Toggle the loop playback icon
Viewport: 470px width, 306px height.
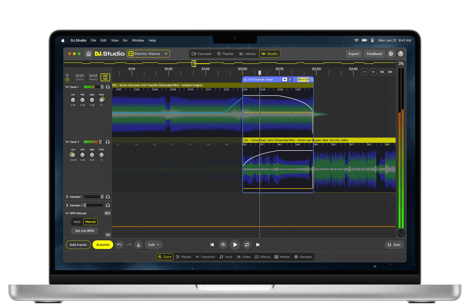[246, 245]
